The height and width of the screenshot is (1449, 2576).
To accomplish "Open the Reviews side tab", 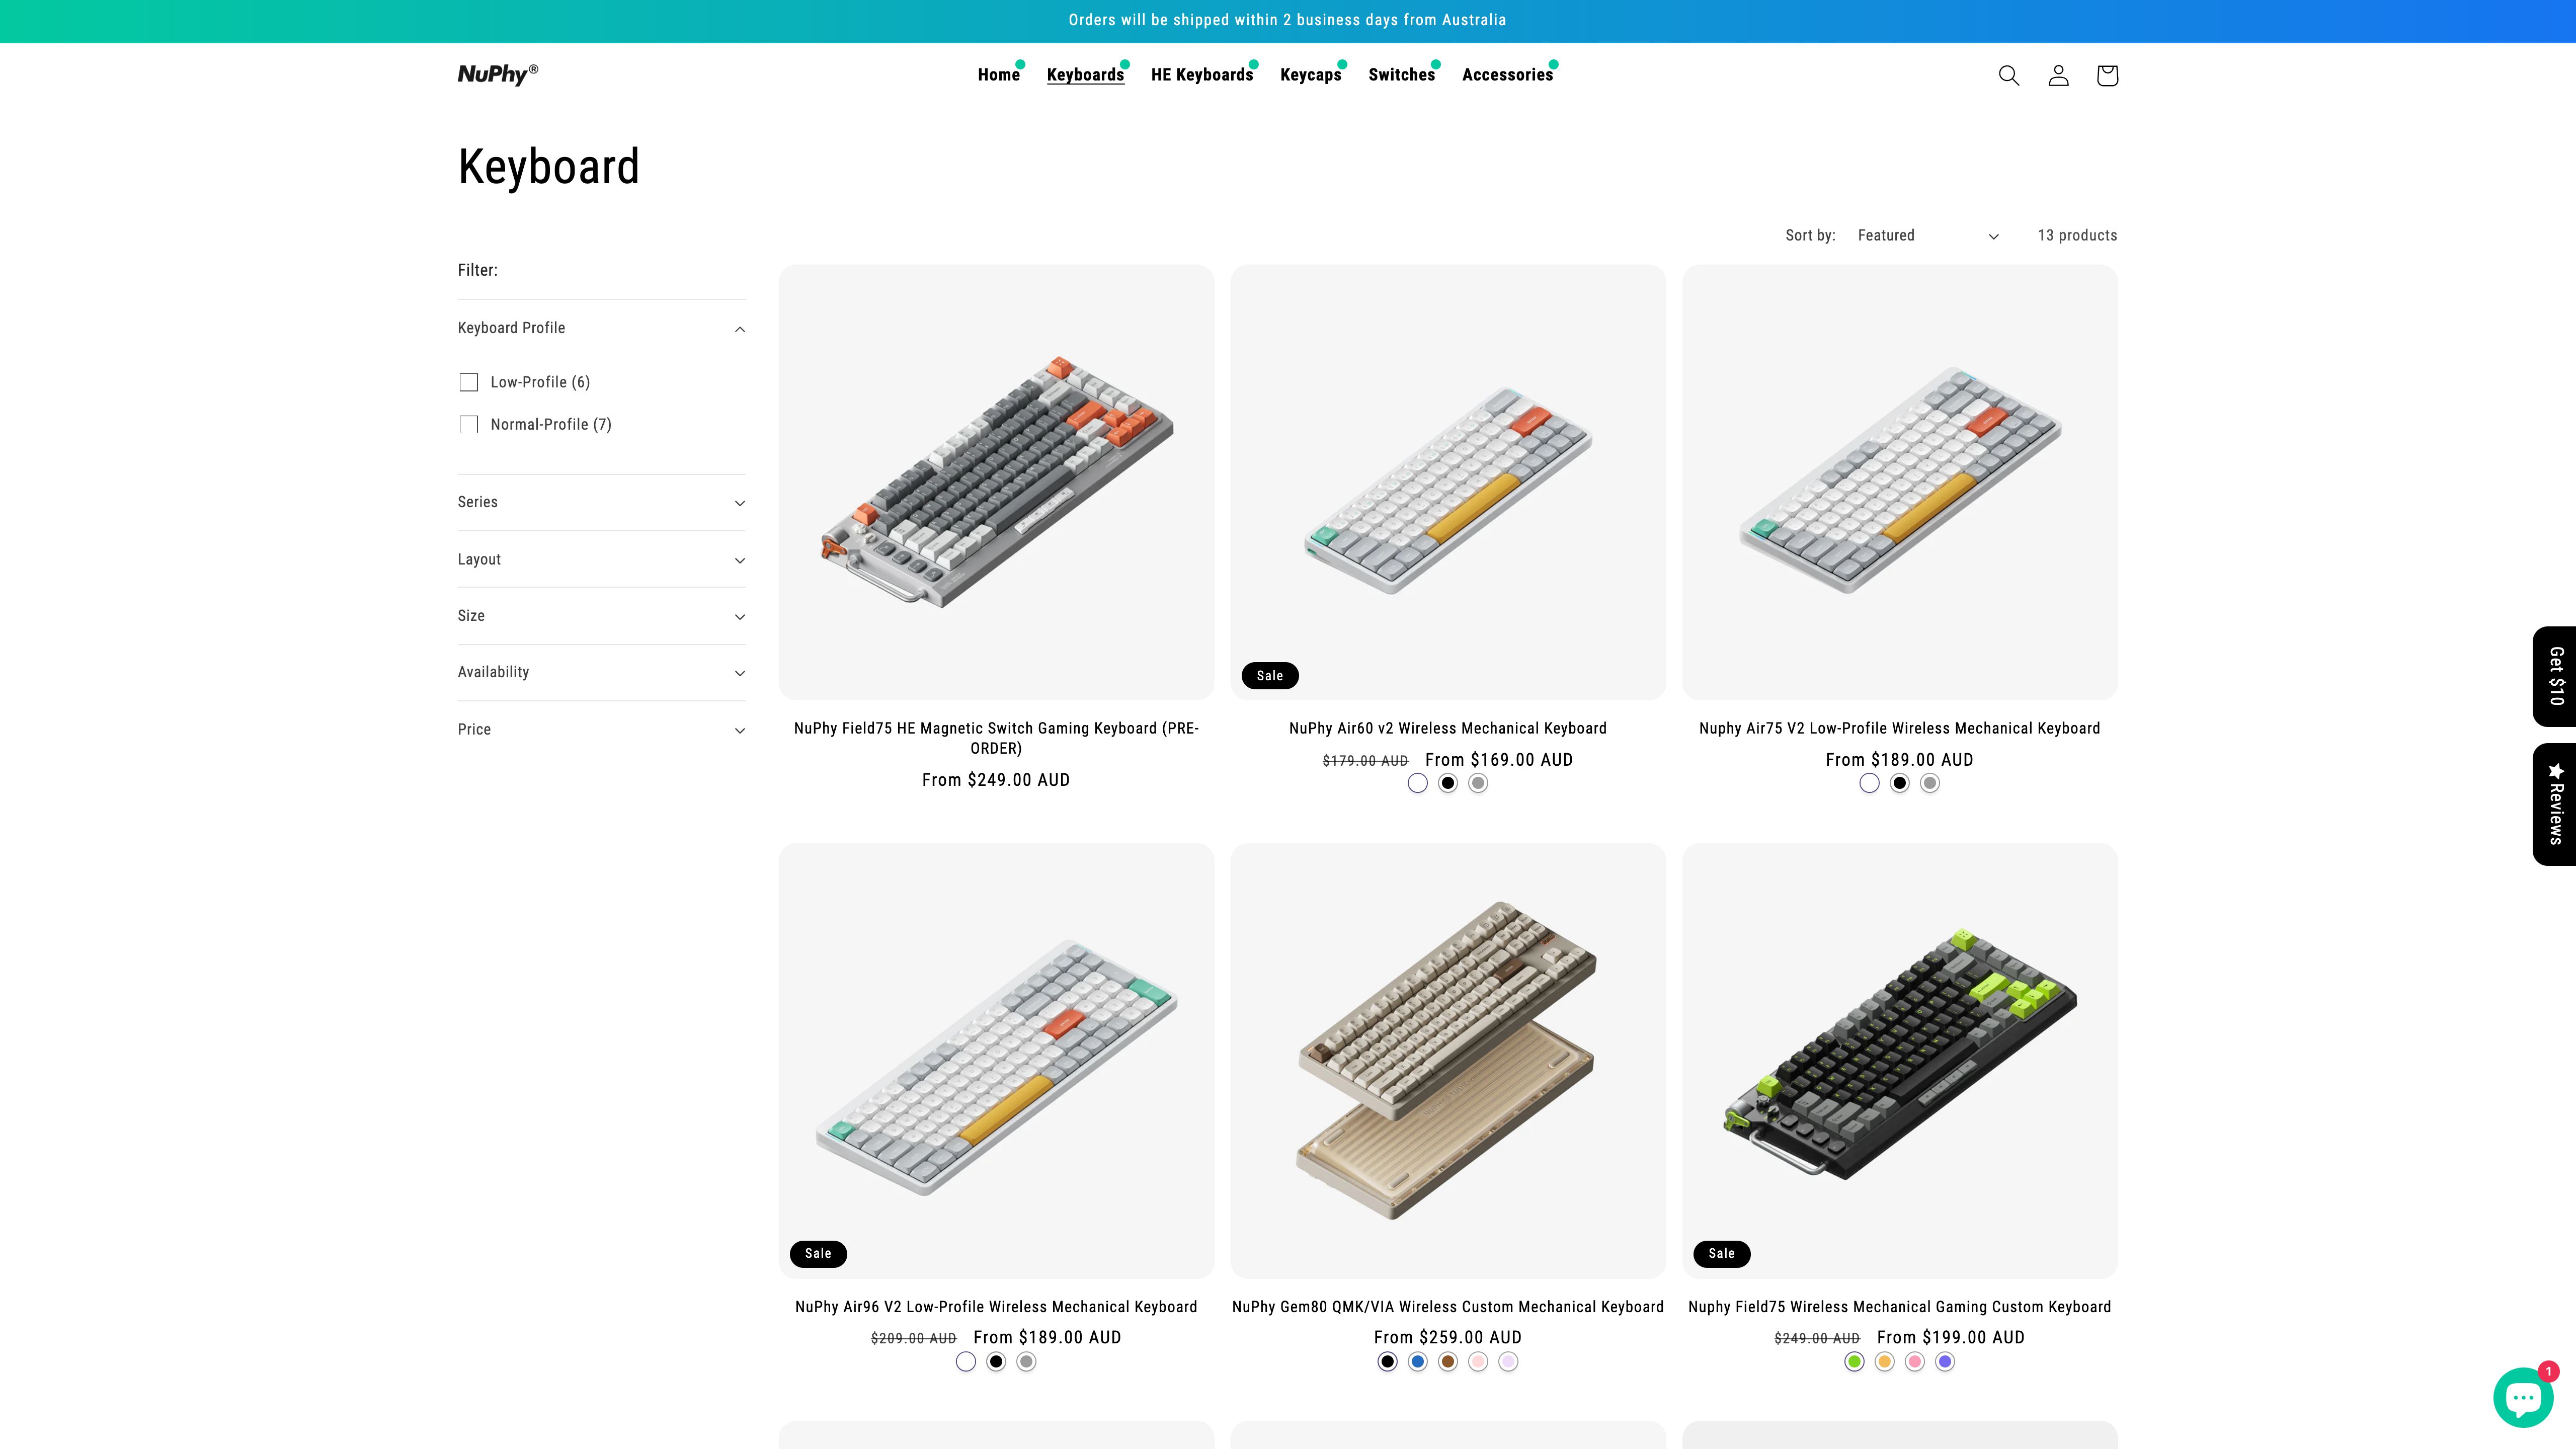I will [2555, 804].
